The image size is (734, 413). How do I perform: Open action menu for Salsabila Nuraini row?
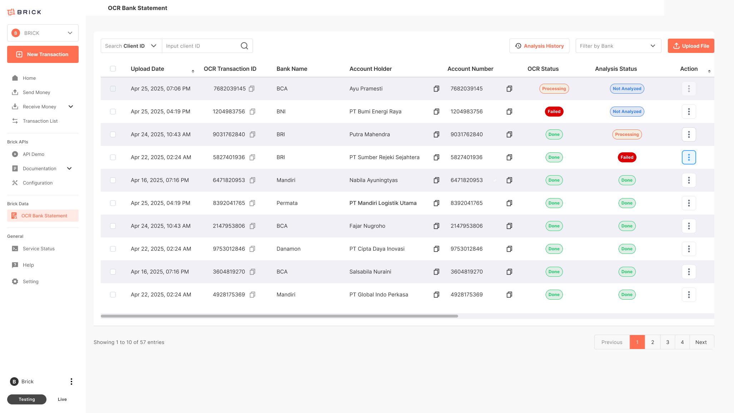(x=689, y=272)
